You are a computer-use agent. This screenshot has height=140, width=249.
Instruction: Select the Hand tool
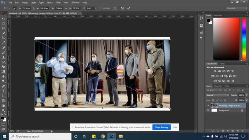[4, 106]
